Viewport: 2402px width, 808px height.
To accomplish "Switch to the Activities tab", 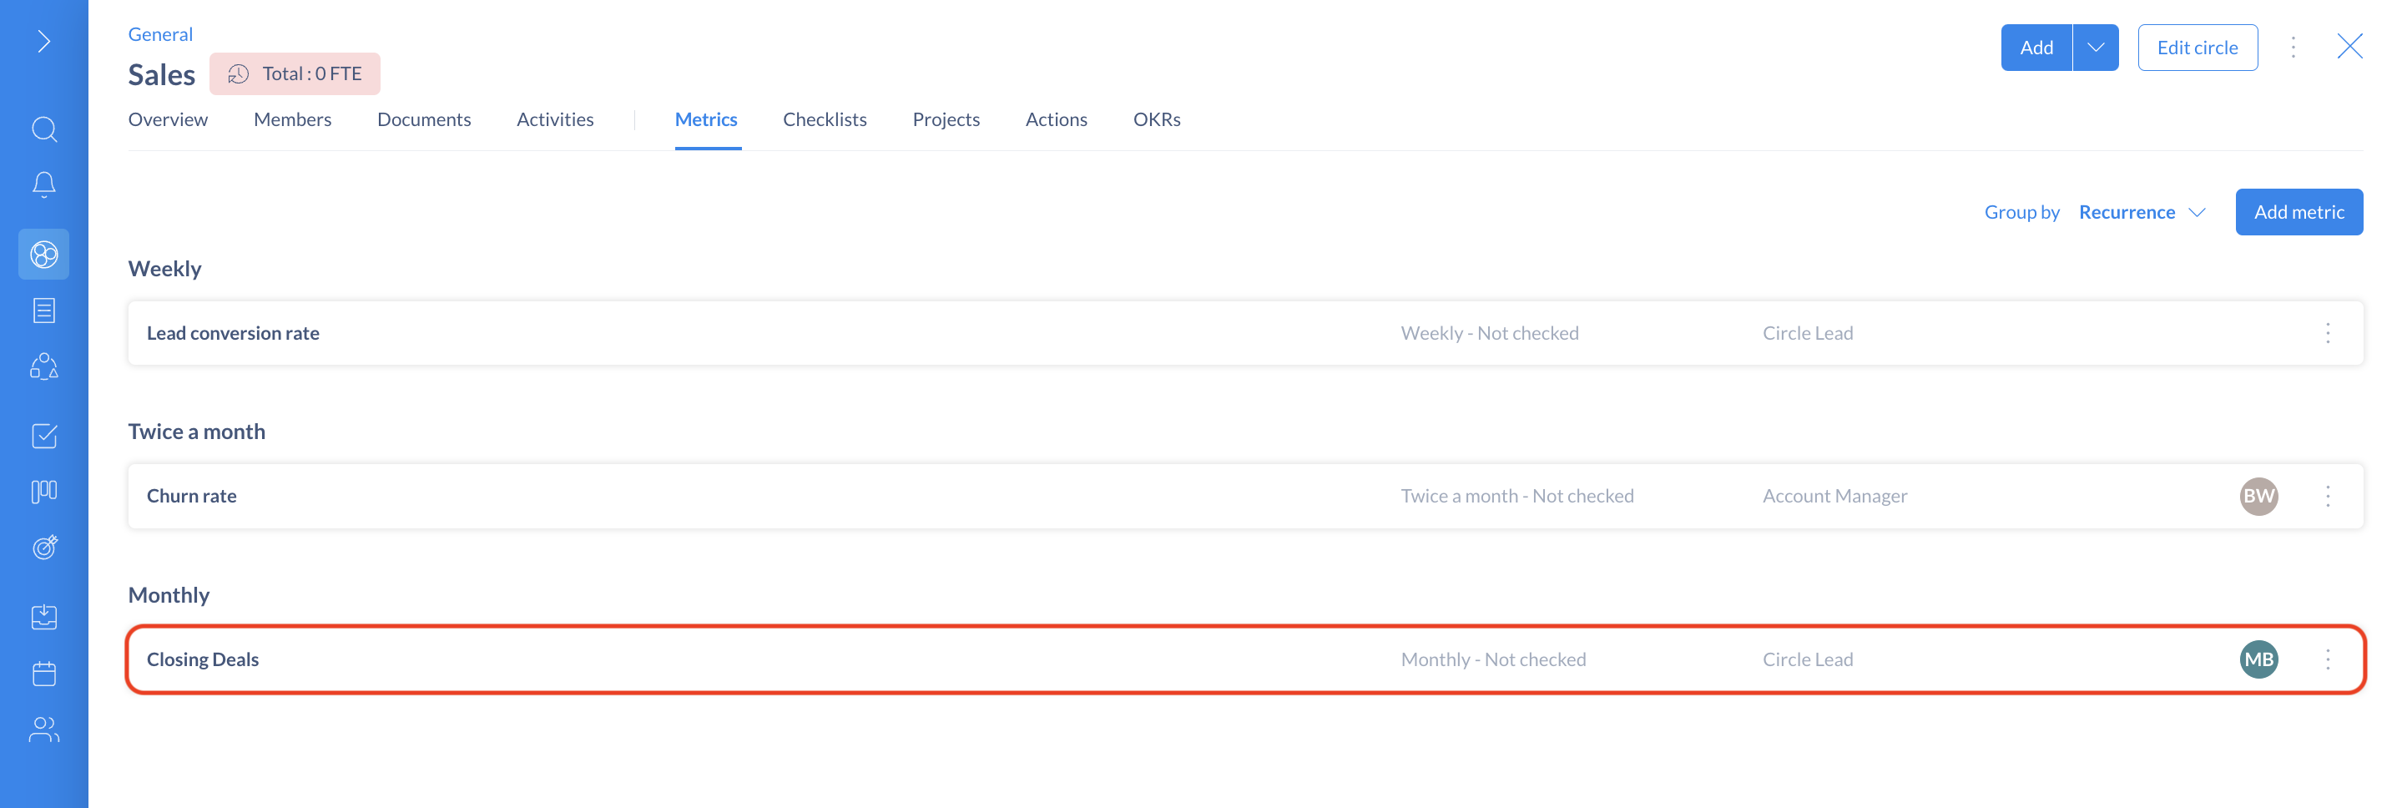I will [x=555, y=119].
